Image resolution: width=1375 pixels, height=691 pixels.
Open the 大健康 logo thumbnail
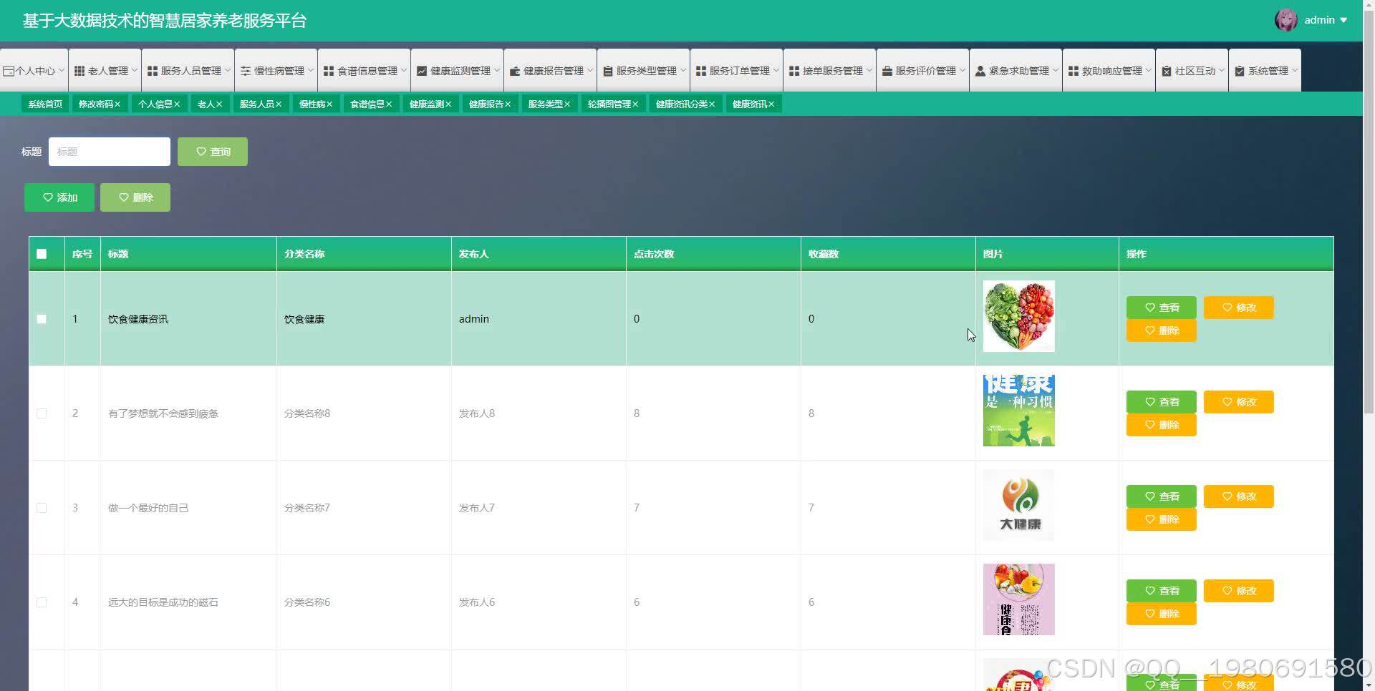click(x=1019, y=505)
